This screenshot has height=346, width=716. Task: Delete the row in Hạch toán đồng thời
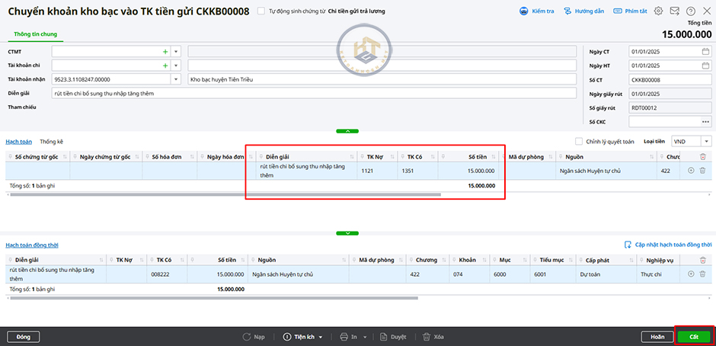[x=702, y=274]
